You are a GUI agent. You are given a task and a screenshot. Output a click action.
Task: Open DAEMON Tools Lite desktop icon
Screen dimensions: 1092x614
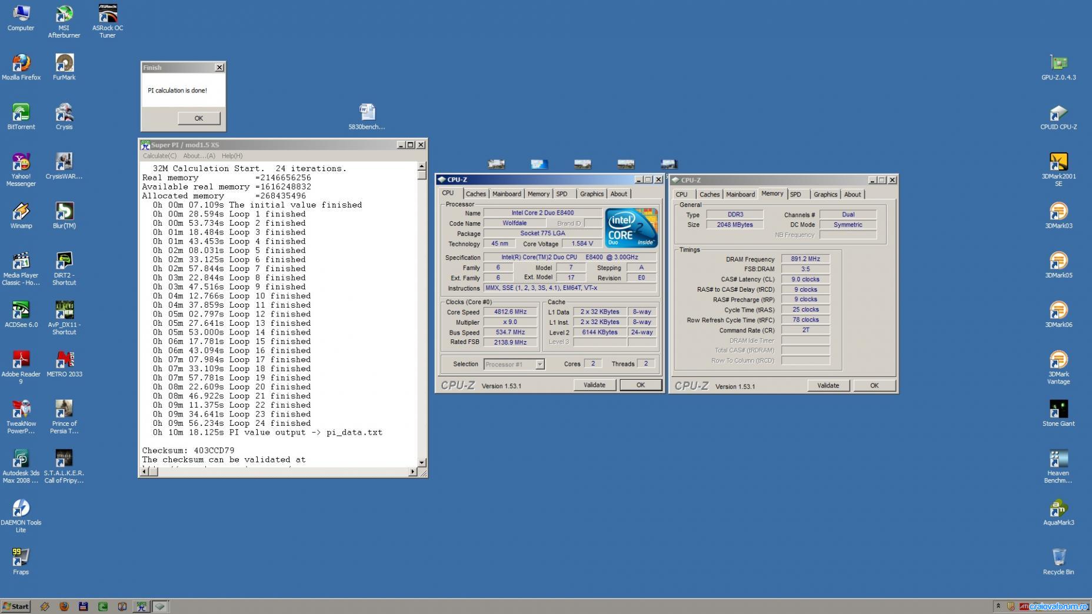coord(21,515)
